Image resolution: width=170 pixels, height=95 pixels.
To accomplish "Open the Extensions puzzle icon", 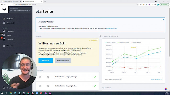I will click(x=155, y=5).
